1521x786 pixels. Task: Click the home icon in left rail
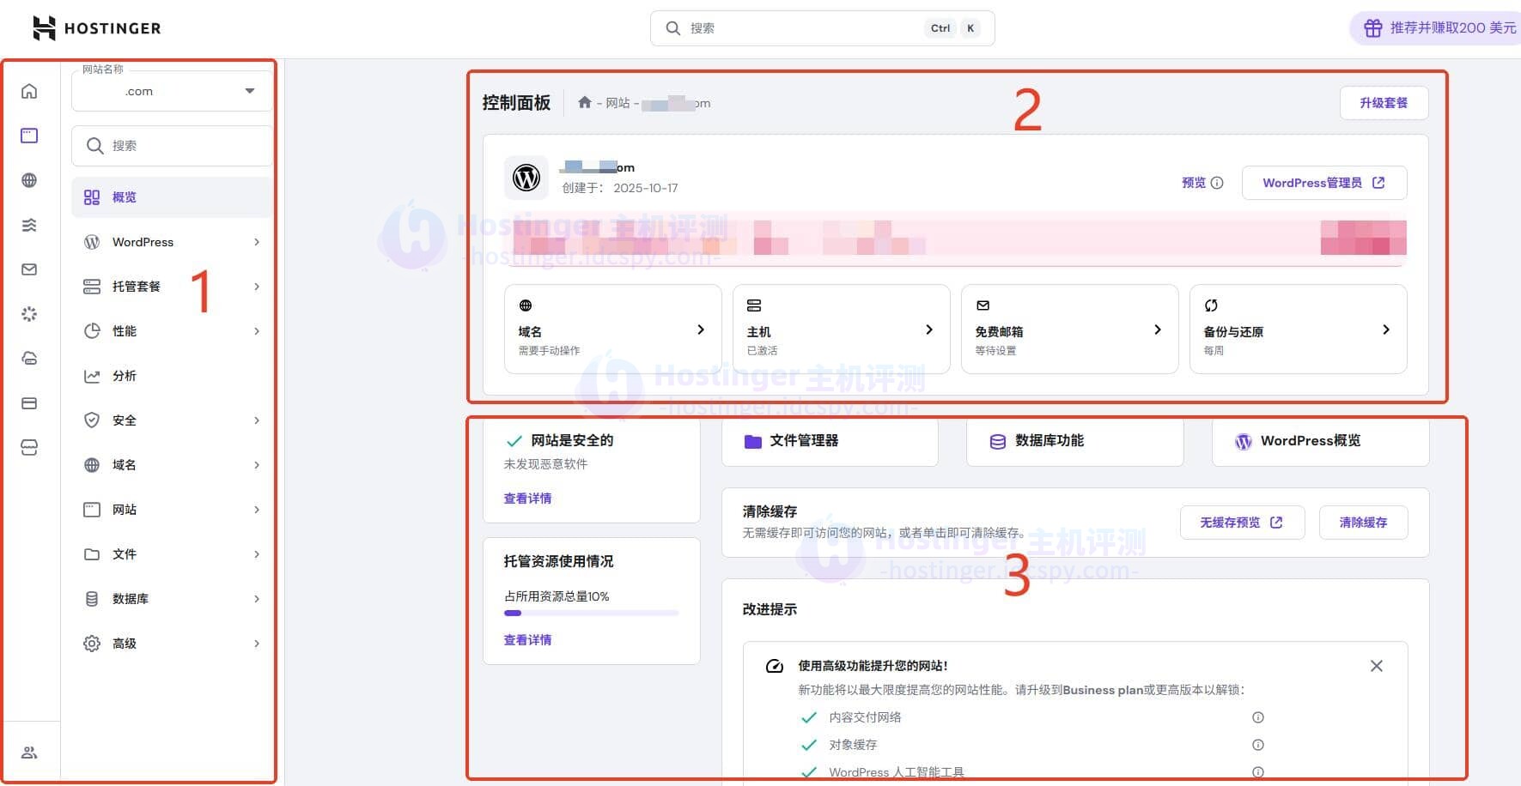pyautogui.click(x=29, y=91)
